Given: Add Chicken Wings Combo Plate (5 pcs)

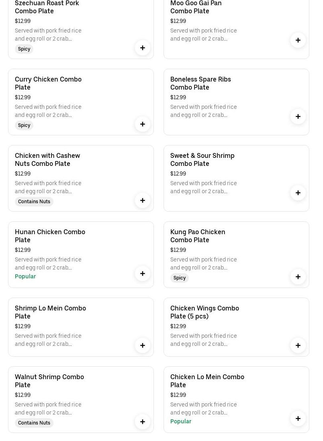Looking at the screenshot, I should [x=298, y=345].
